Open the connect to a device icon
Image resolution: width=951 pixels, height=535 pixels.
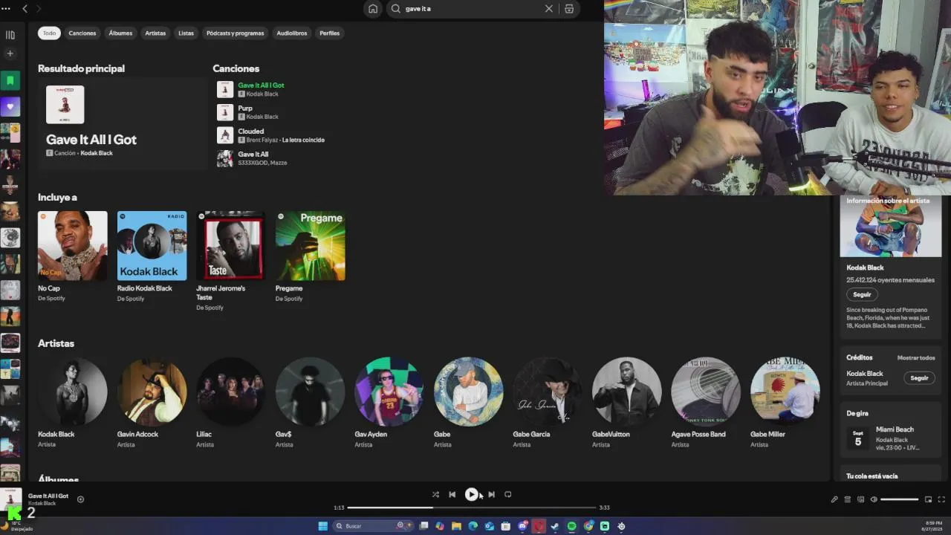(x=861, y=499)
